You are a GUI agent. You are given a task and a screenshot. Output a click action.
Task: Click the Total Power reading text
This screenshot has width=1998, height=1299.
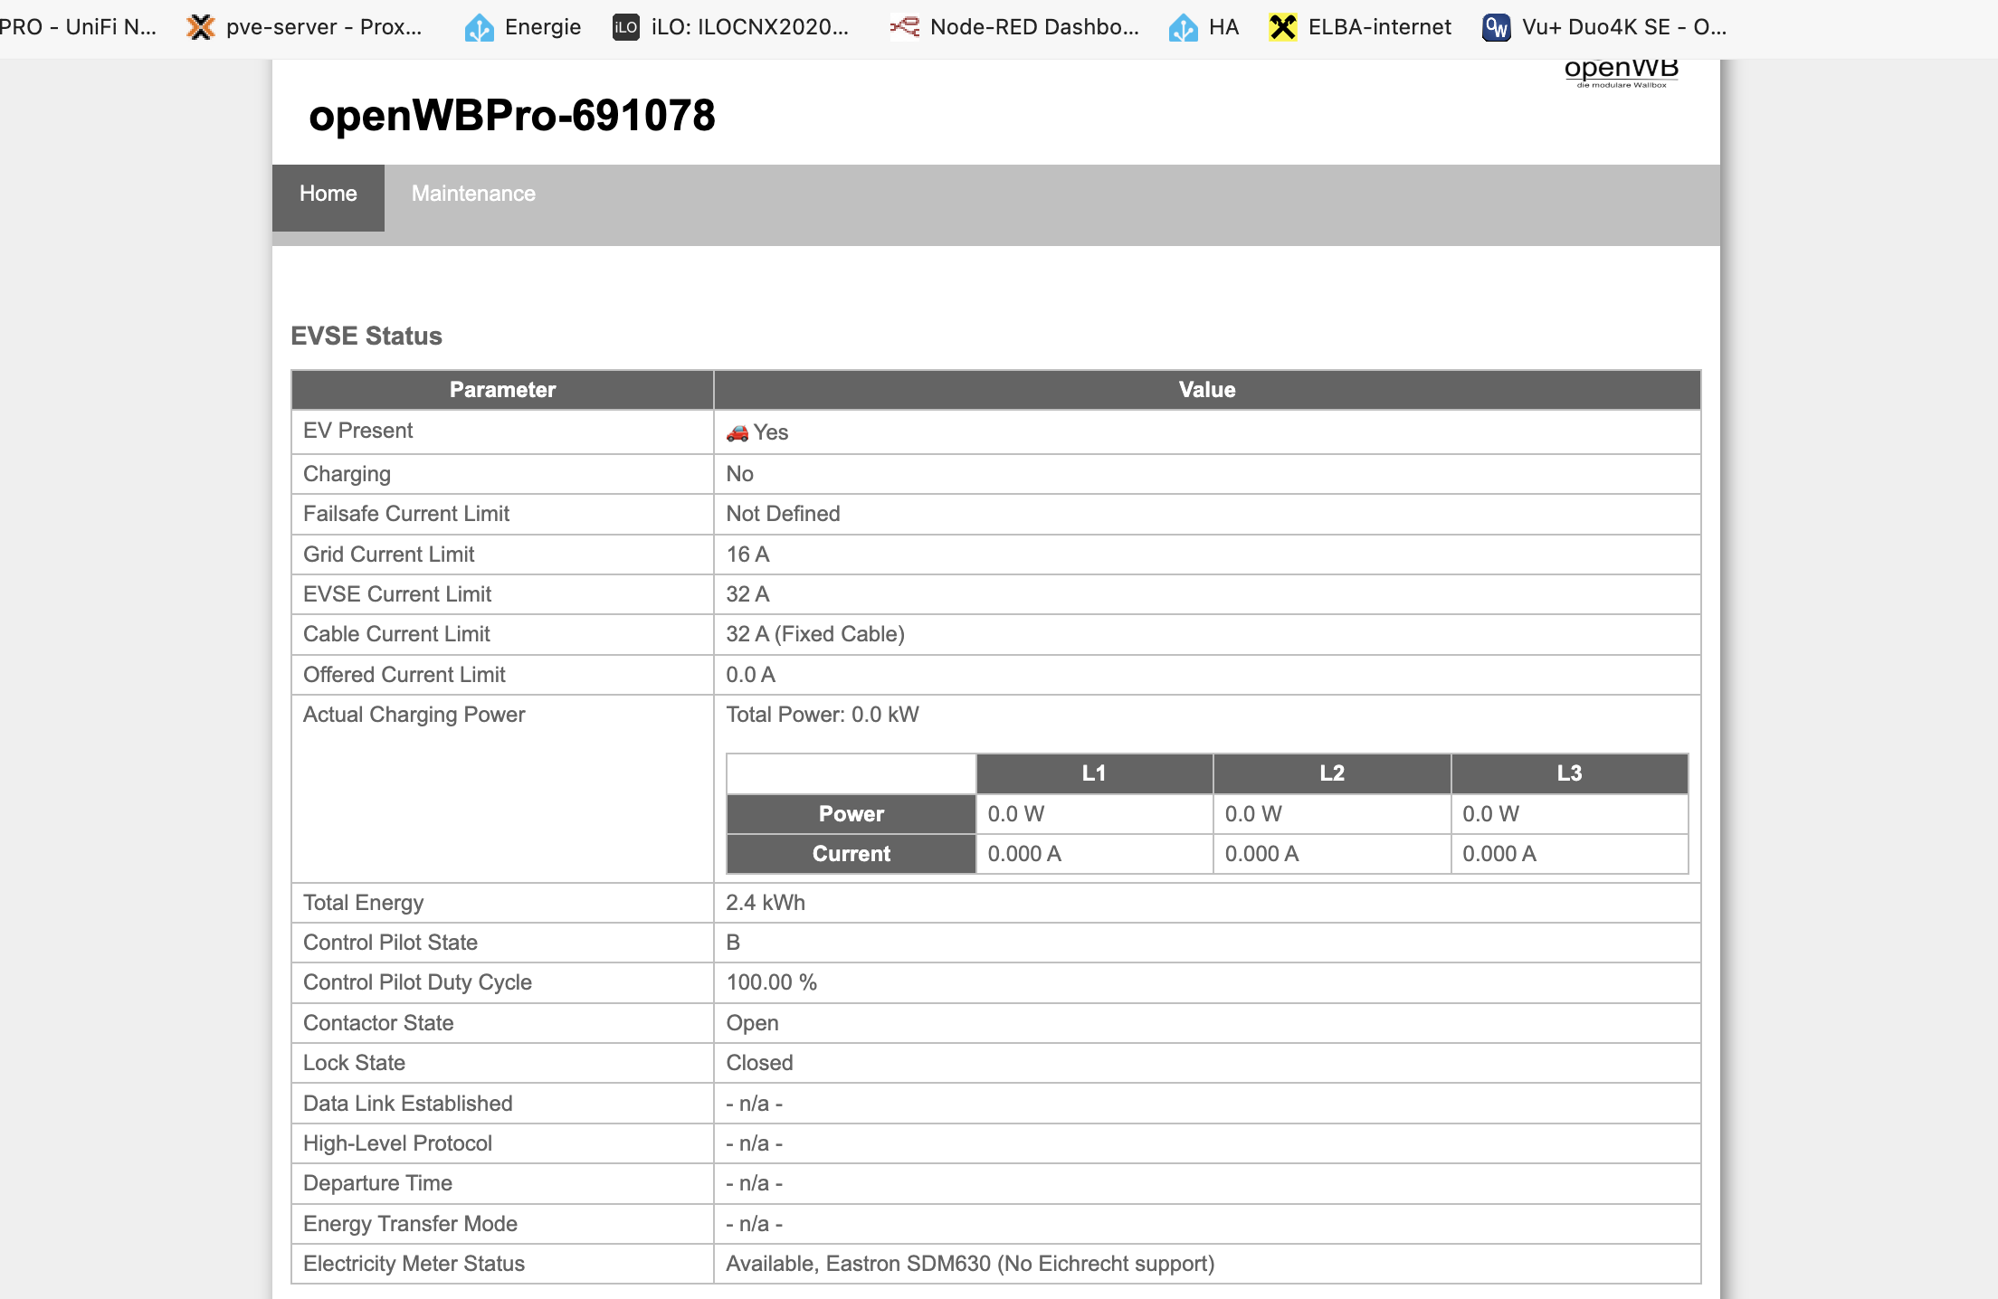point(822,715)
